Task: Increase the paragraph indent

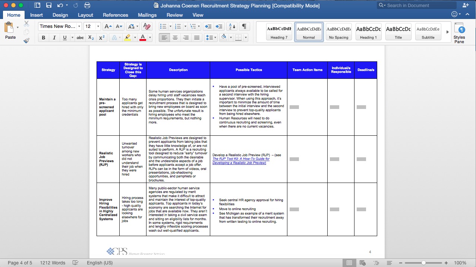Action: pos(219,26)
